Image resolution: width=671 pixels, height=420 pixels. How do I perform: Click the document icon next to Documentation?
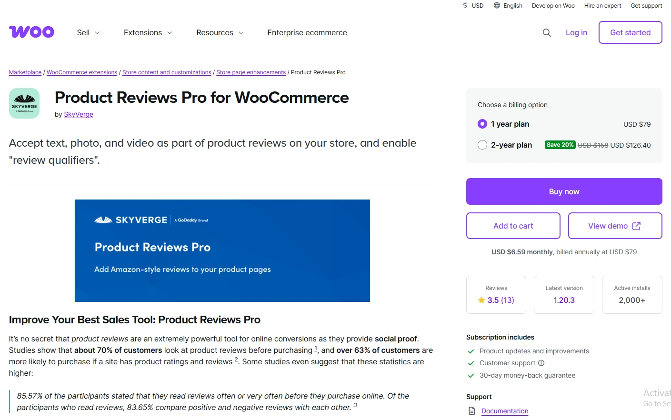coord(471,410)
